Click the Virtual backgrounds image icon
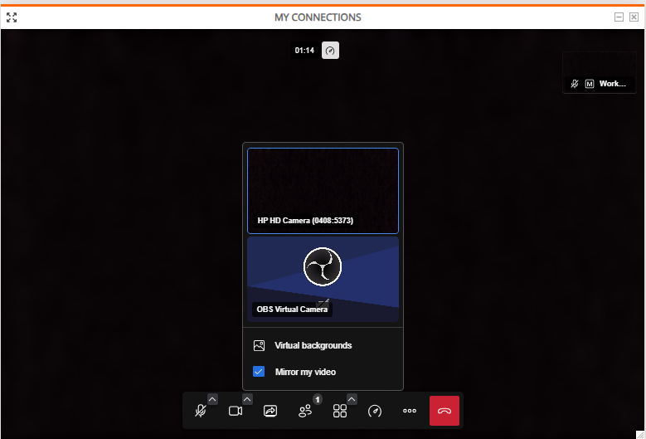Screen dimensions: 646x439 click(x=259, y=345)
